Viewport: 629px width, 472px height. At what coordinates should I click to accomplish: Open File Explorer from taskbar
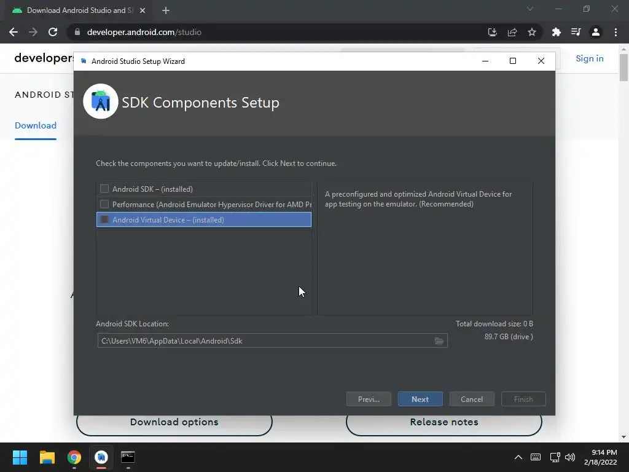pos(47,457)
